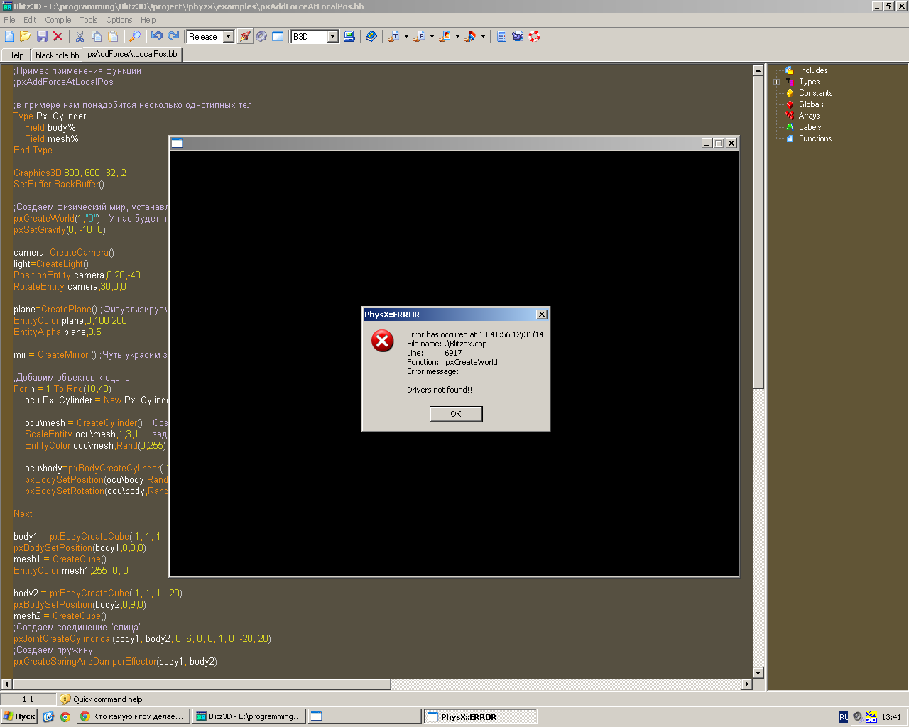Image resolution: width=909 pixels, height=727 pixels.
Task: Click the Пуск start button
Action: point(19,716)
